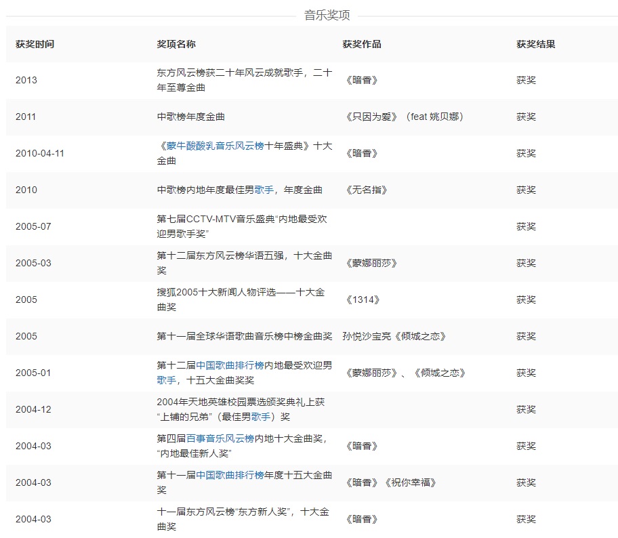Click the 获奖时间 column header
618x538 pixels.
tap(35, 43)
